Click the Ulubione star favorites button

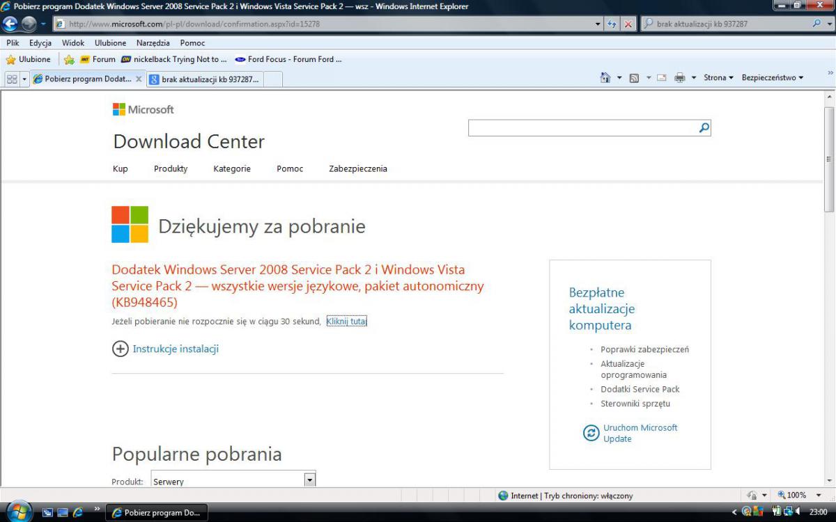[29, 59]
